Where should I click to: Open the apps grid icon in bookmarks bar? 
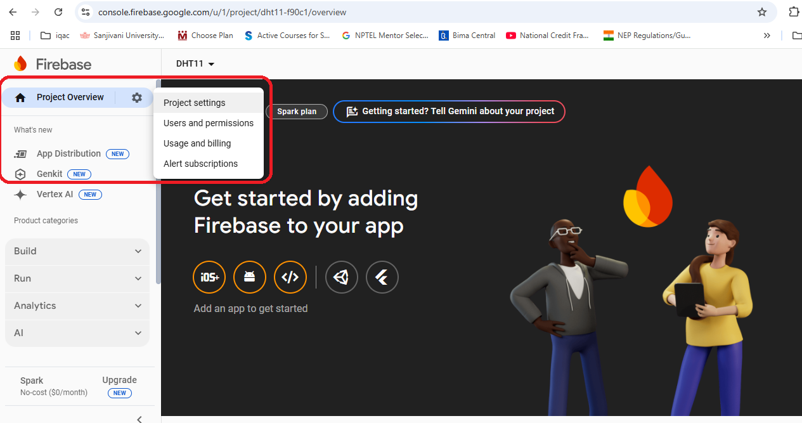(x=15, y=36)
